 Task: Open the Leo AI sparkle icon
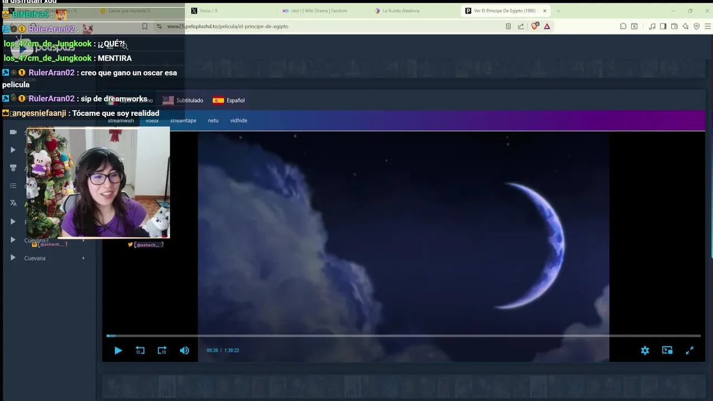click(x=685, y=26)
